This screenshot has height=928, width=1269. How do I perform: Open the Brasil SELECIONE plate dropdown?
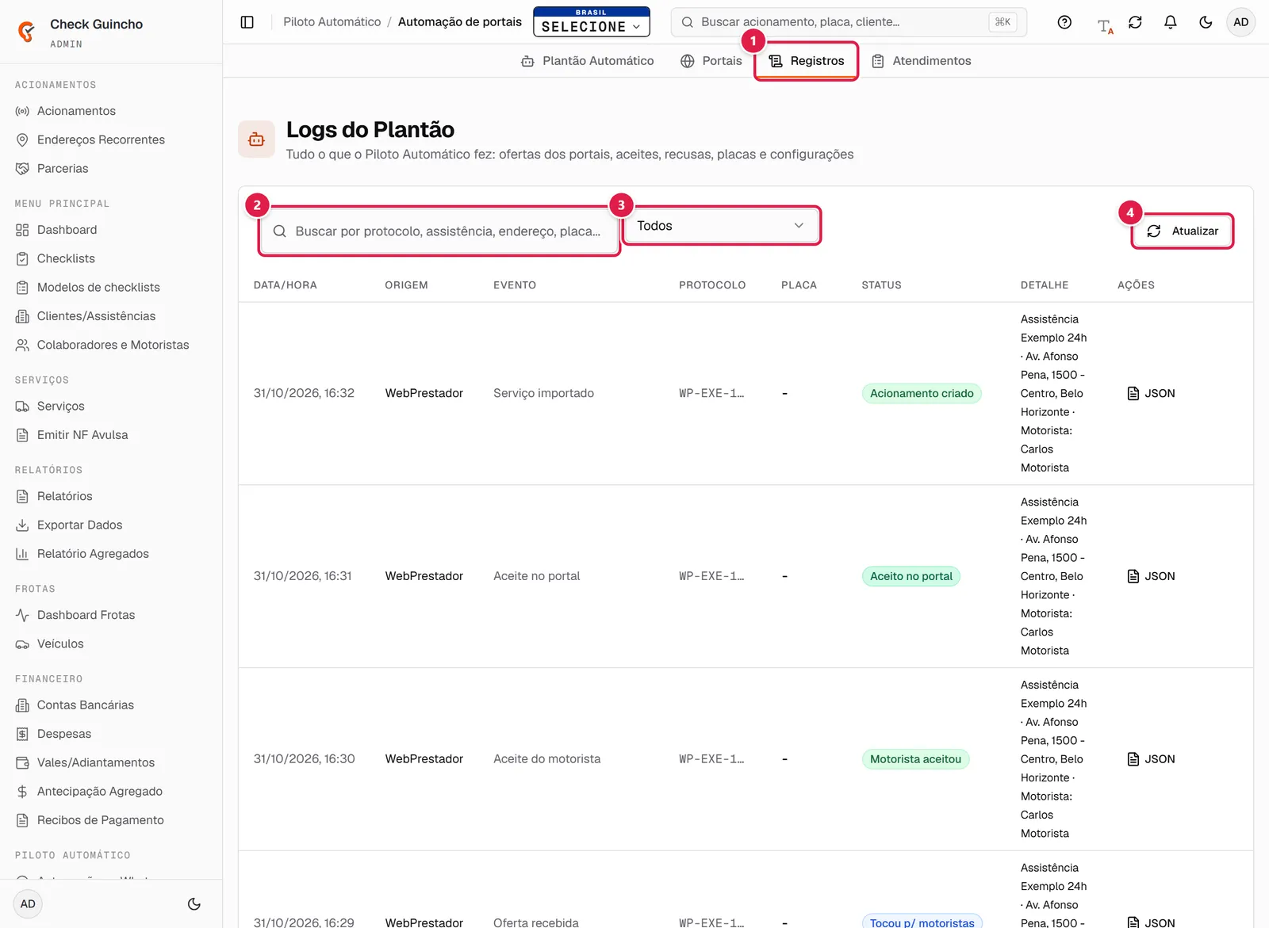point(592,22)
